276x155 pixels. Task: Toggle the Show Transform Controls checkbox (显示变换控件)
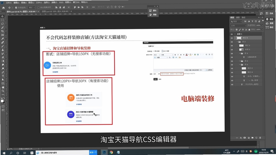point(38,8)
